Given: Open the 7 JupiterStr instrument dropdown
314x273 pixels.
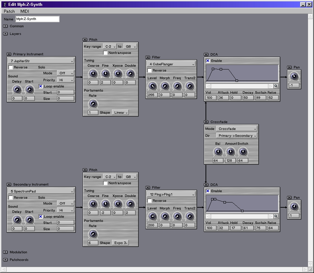Looking at the screenshot, I should click(41, 61).
